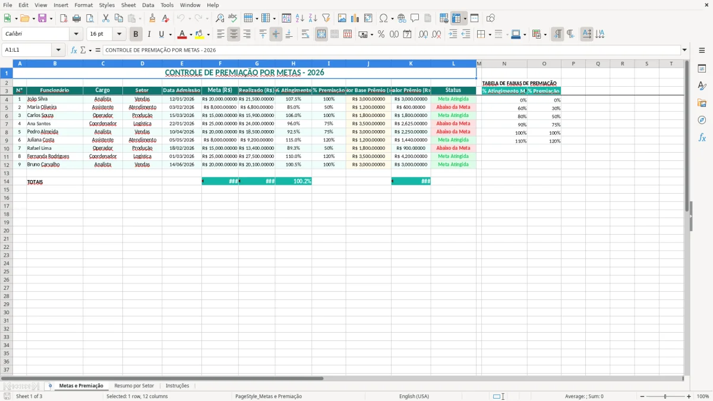
Task: Toggle Merge and Center Cells
Action: coord(321,34)
